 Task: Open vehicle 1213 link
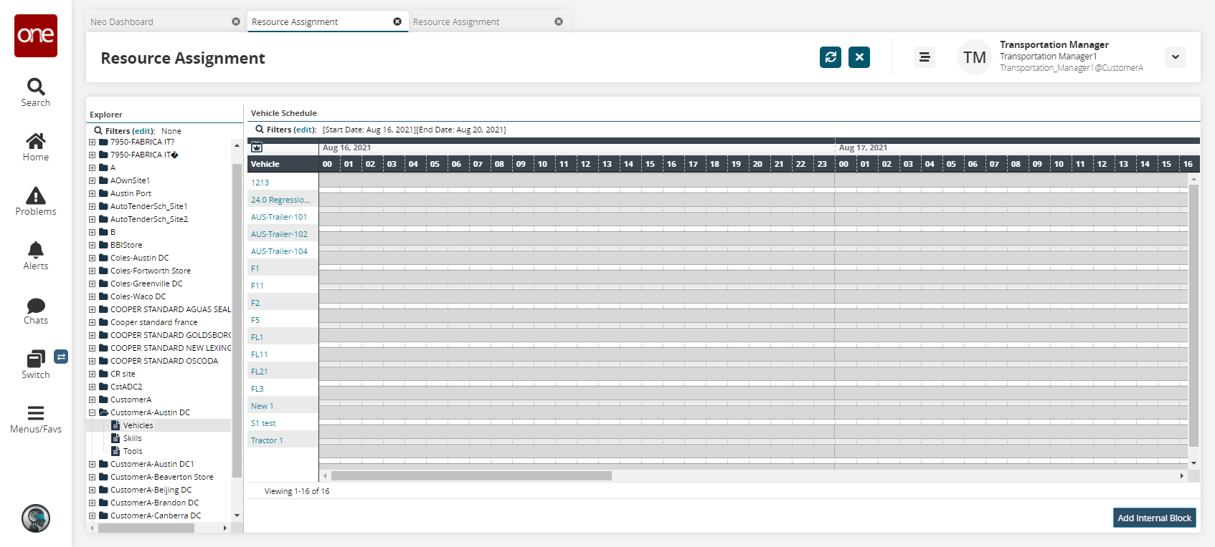pyautogui.click(x=260, y=183)
